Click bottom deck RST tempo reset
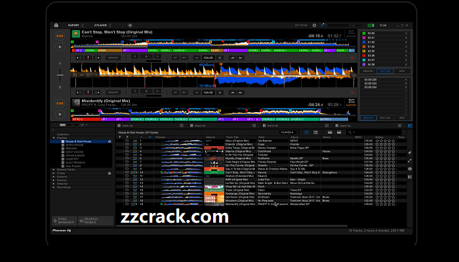The width and height of the screenshot is (459, 262). (184, 92)
